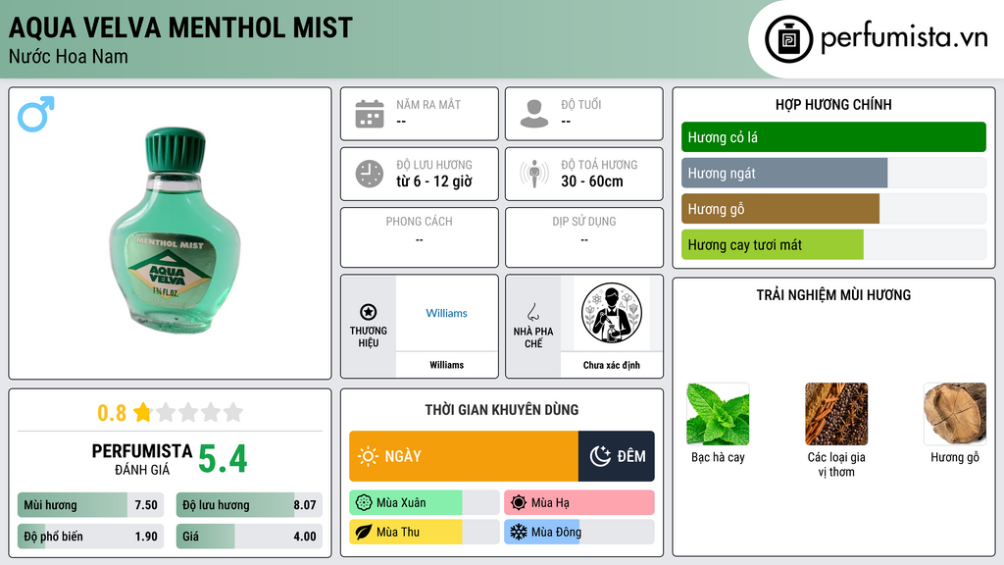The image size is (1004, 565).
Task: Click the Mùa Đông season bar
Action: pyautogui.click(x=579, y=532)
